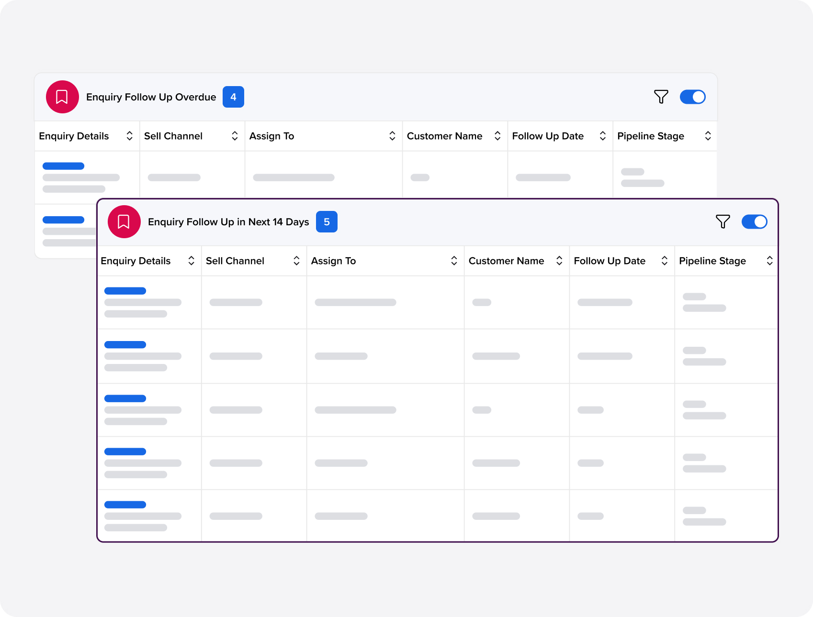Click 'Pipeline Stage' header in Overdue table
Viewport: 813px width, 617px height.
tap(651, 136)
